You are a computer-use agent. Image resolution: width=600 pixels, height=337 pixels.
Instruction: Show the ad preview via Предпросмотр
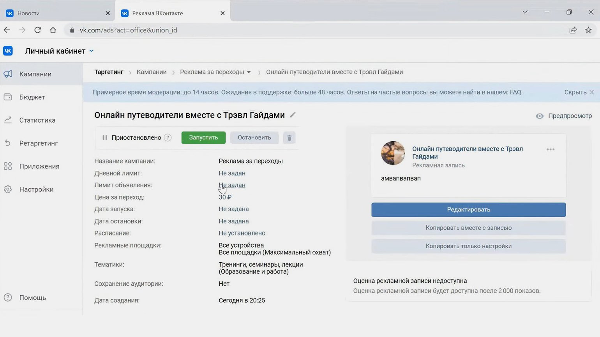pyautogui.click(x=564, y=116)
